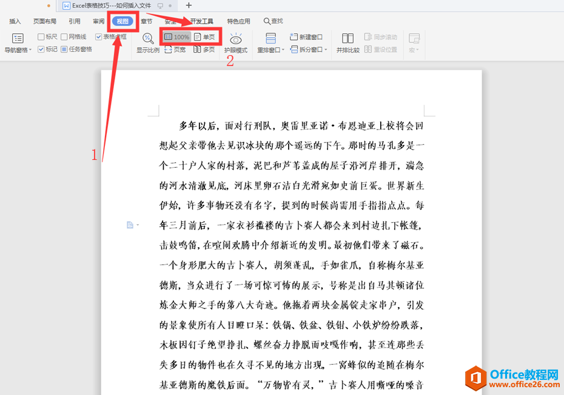Expand the arrow beside the margin paragraph icon

pyautogui.click(x=138, y=225)
